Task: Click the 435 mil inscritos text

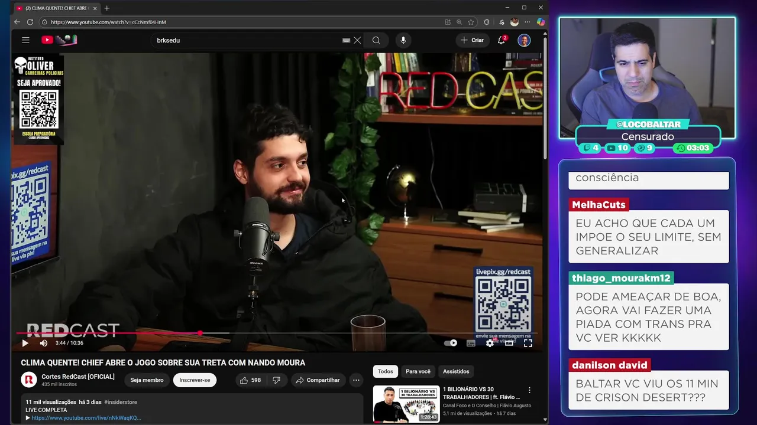Action: point(59,384)
